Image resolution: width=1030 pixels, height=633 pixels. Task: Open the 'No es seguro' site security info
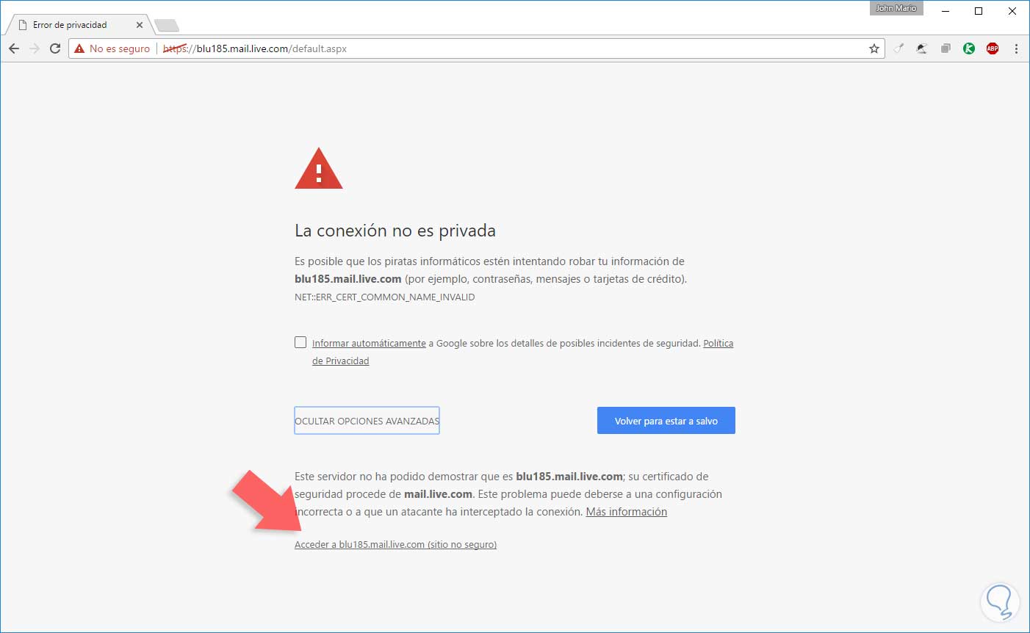pyautogui.click(x=112, y=48)
